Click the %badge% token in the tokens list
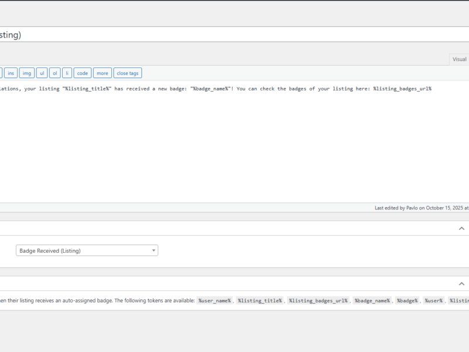Image resolution: width=469 pixels, height=352 pixels. coord(407,300)
